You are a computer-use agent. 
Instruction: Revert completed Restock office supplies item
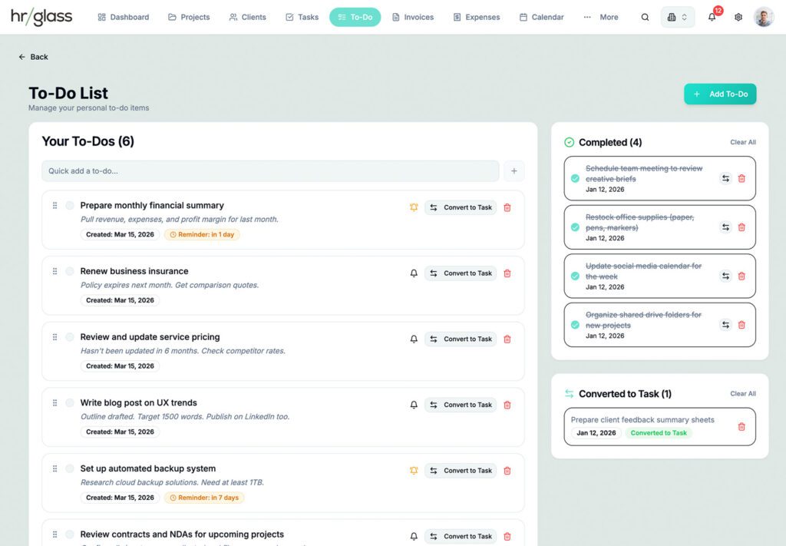coord(725,227)
